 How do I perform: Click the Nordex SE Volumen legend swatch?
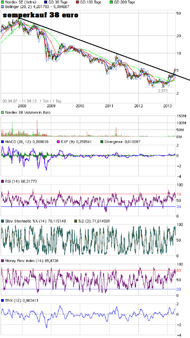point(2,112)
